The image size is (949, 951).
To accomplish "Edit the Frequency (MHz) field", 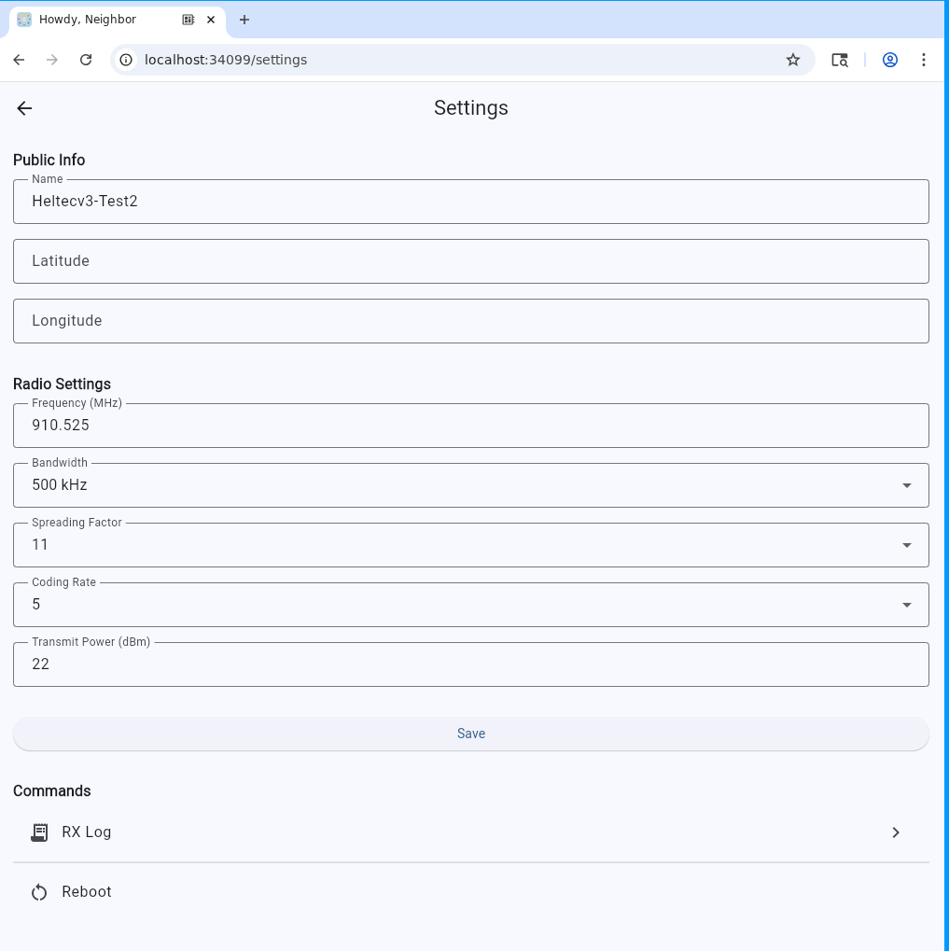I will [x=470, y=426].
